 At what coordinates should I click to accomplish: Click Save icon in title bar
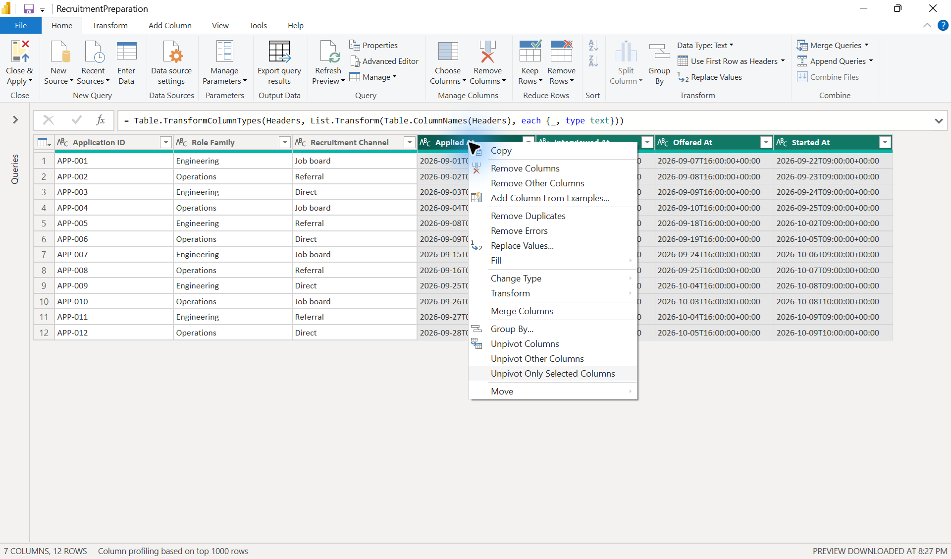(x=29, y=8)
